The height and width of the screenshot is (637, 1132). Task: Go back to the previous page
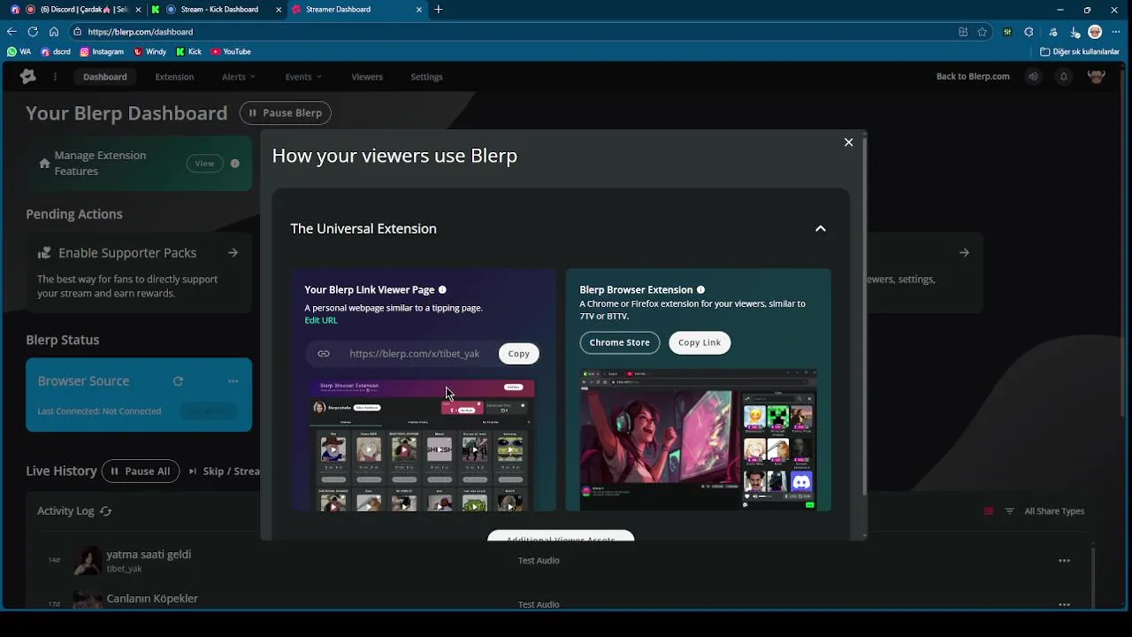tap(11, 31)
